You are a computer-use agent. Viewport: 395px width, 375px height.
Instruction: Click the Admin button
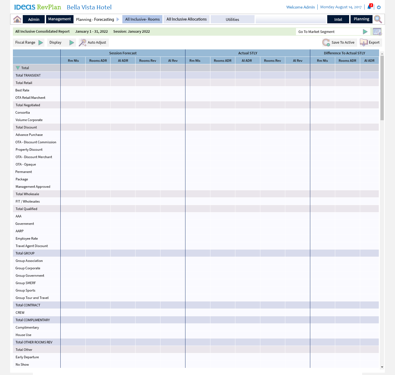tap(34, 19)
